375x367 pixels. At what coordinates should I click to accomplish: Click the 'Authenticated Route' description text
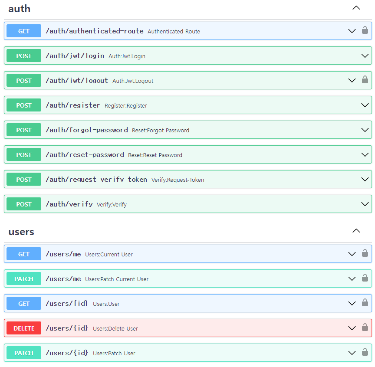coord(174,32)
